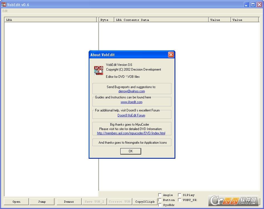Click the Neongrafix Application Icons credit text

133,143
